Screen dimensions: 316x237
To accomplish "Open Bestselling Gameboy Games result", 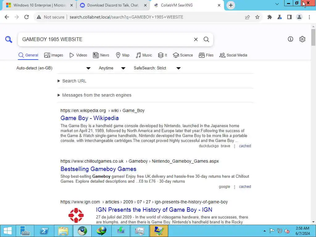I will pyautogui.click(x=98, y=169).
